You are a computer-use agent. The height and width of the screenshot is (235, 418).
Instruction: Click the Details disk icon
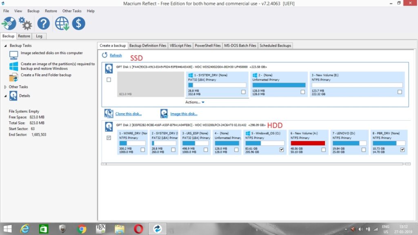click(x=13, y=96)
